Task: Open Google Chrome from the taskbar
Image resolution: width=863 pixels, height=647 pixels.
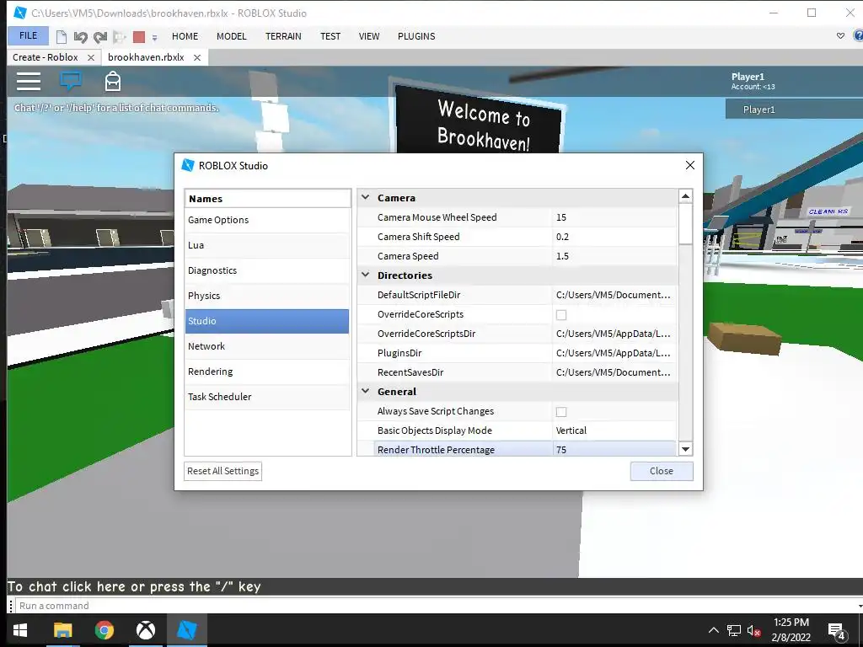Action: [104, 630]
